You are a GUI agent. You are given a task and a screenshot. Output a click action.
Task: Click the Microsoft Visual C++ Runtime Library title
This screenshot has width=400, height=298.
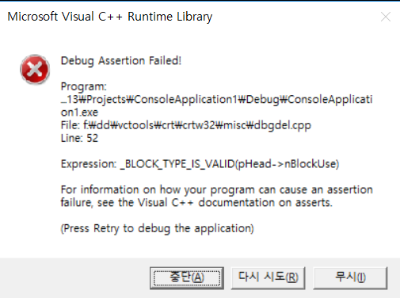tap(110, 17)
